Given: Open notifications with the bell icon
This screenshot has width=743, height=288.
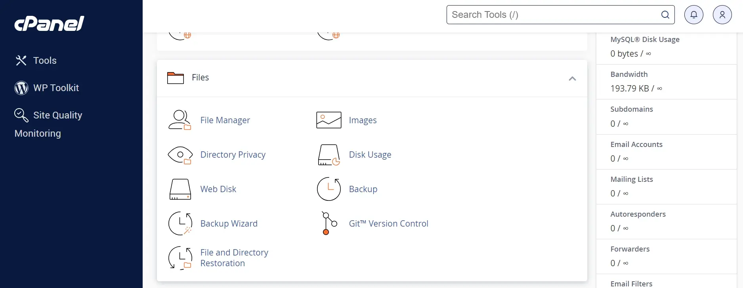Looking at the screenshot, I should [x=694, y=15].
